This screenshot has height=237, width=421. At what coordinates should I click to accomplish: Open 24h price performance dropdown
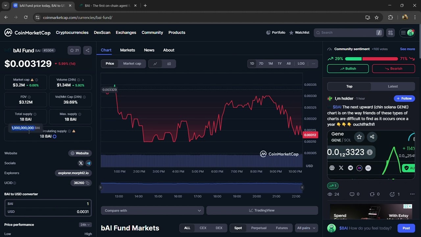(85, 224)
